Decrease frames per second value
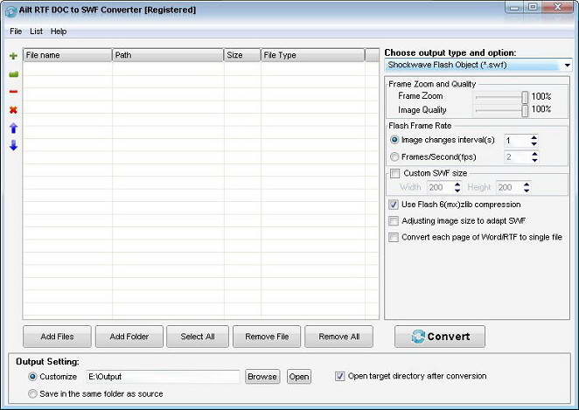 [534, 160]
